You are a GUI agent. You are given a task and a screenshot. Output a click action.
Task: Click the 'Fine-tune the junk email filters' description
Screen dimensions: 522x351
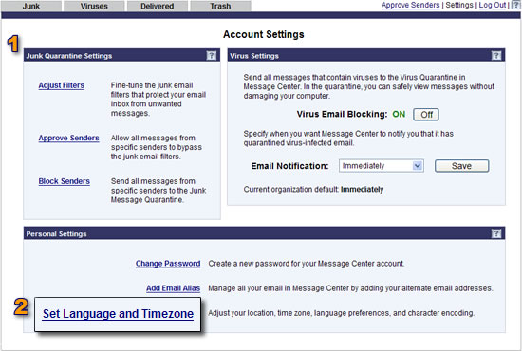pyautogui.click(x=158, y=100)
